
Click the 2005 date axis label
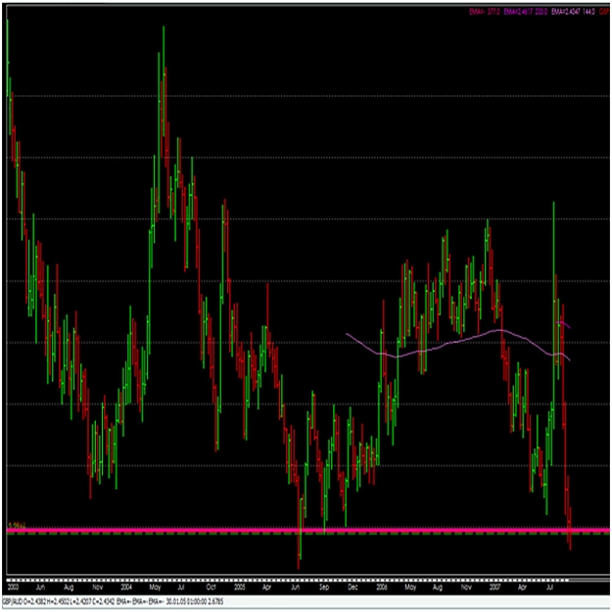point(239,587)
